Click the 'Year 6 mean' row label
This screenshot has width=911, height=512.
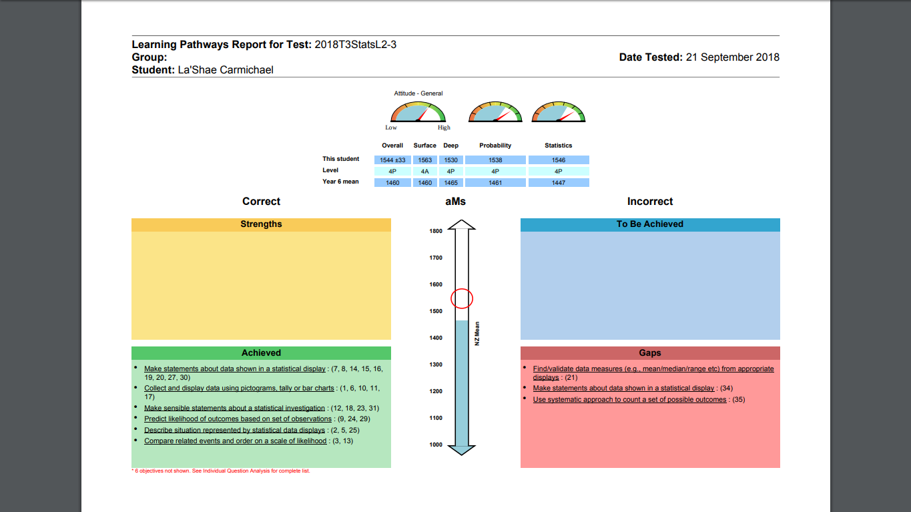(340, 182)
